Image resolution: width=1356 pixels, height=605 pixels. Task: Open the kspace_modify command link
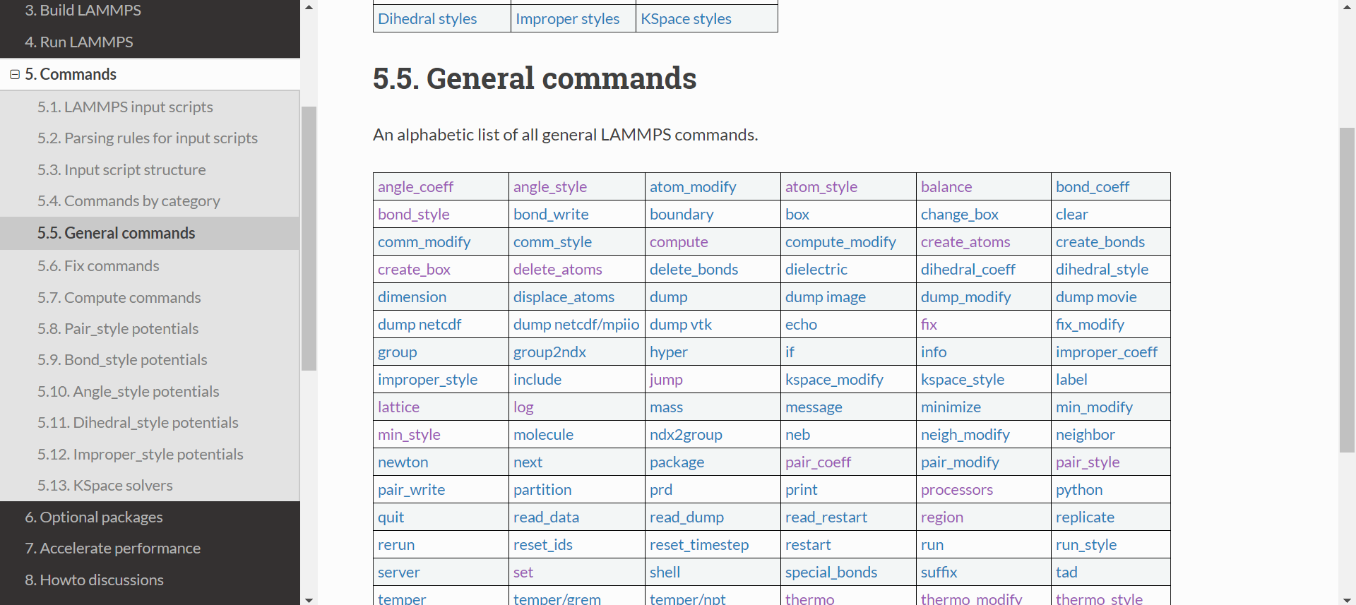click(834, 380)
